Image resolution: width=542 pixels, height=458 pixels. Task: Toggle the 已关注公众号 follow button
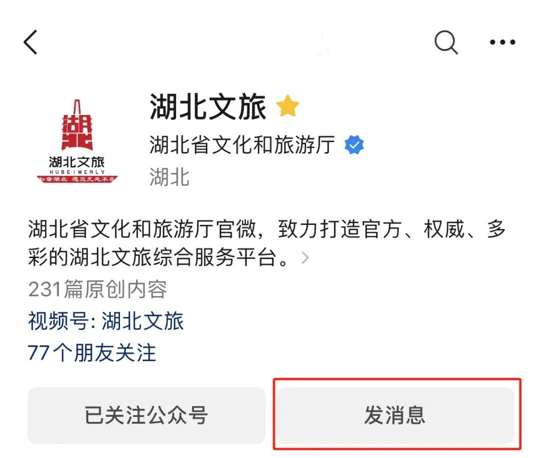pos(147,415)
